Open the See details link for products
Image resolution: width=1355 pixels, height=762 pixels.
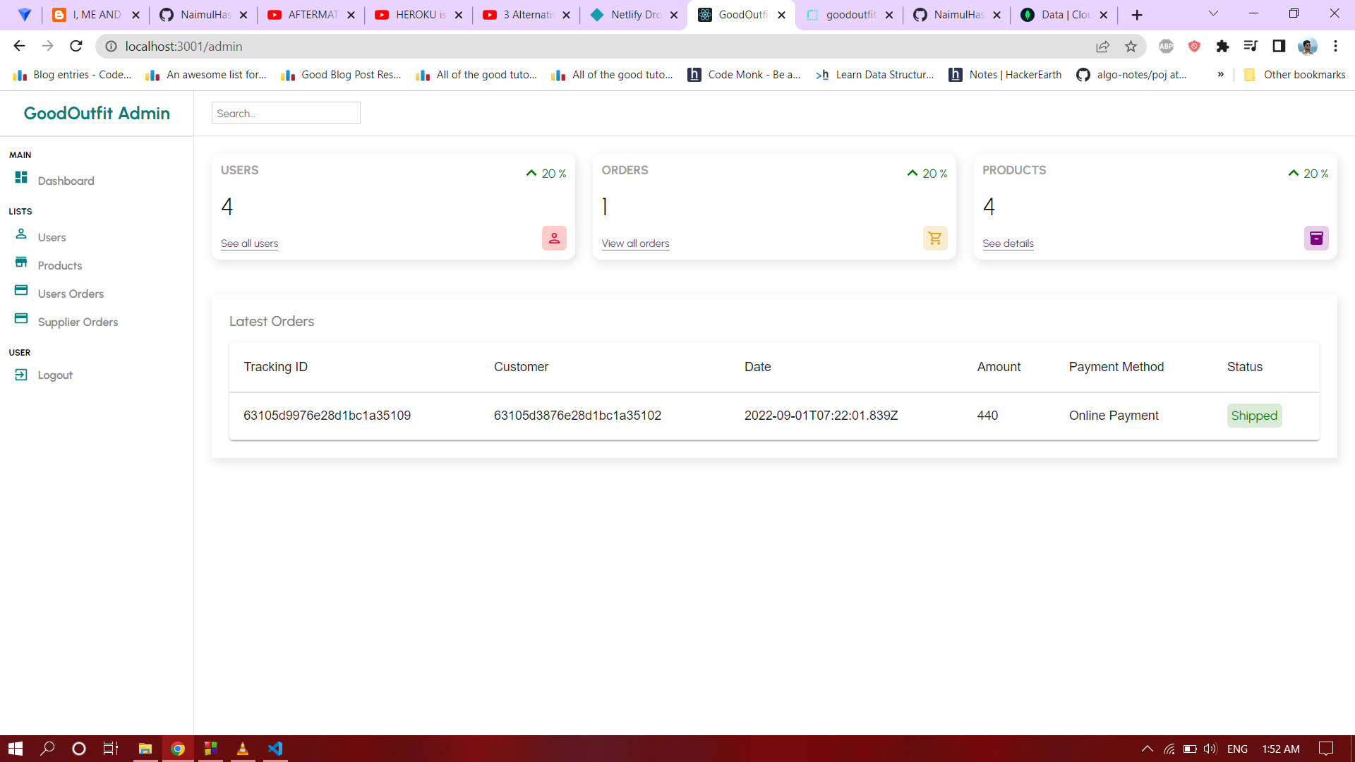point(1008,243)
